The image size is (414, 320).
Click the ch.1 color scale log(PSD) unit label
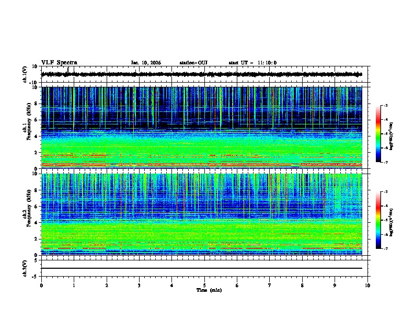pyautogui.click(x=392, y=136)
